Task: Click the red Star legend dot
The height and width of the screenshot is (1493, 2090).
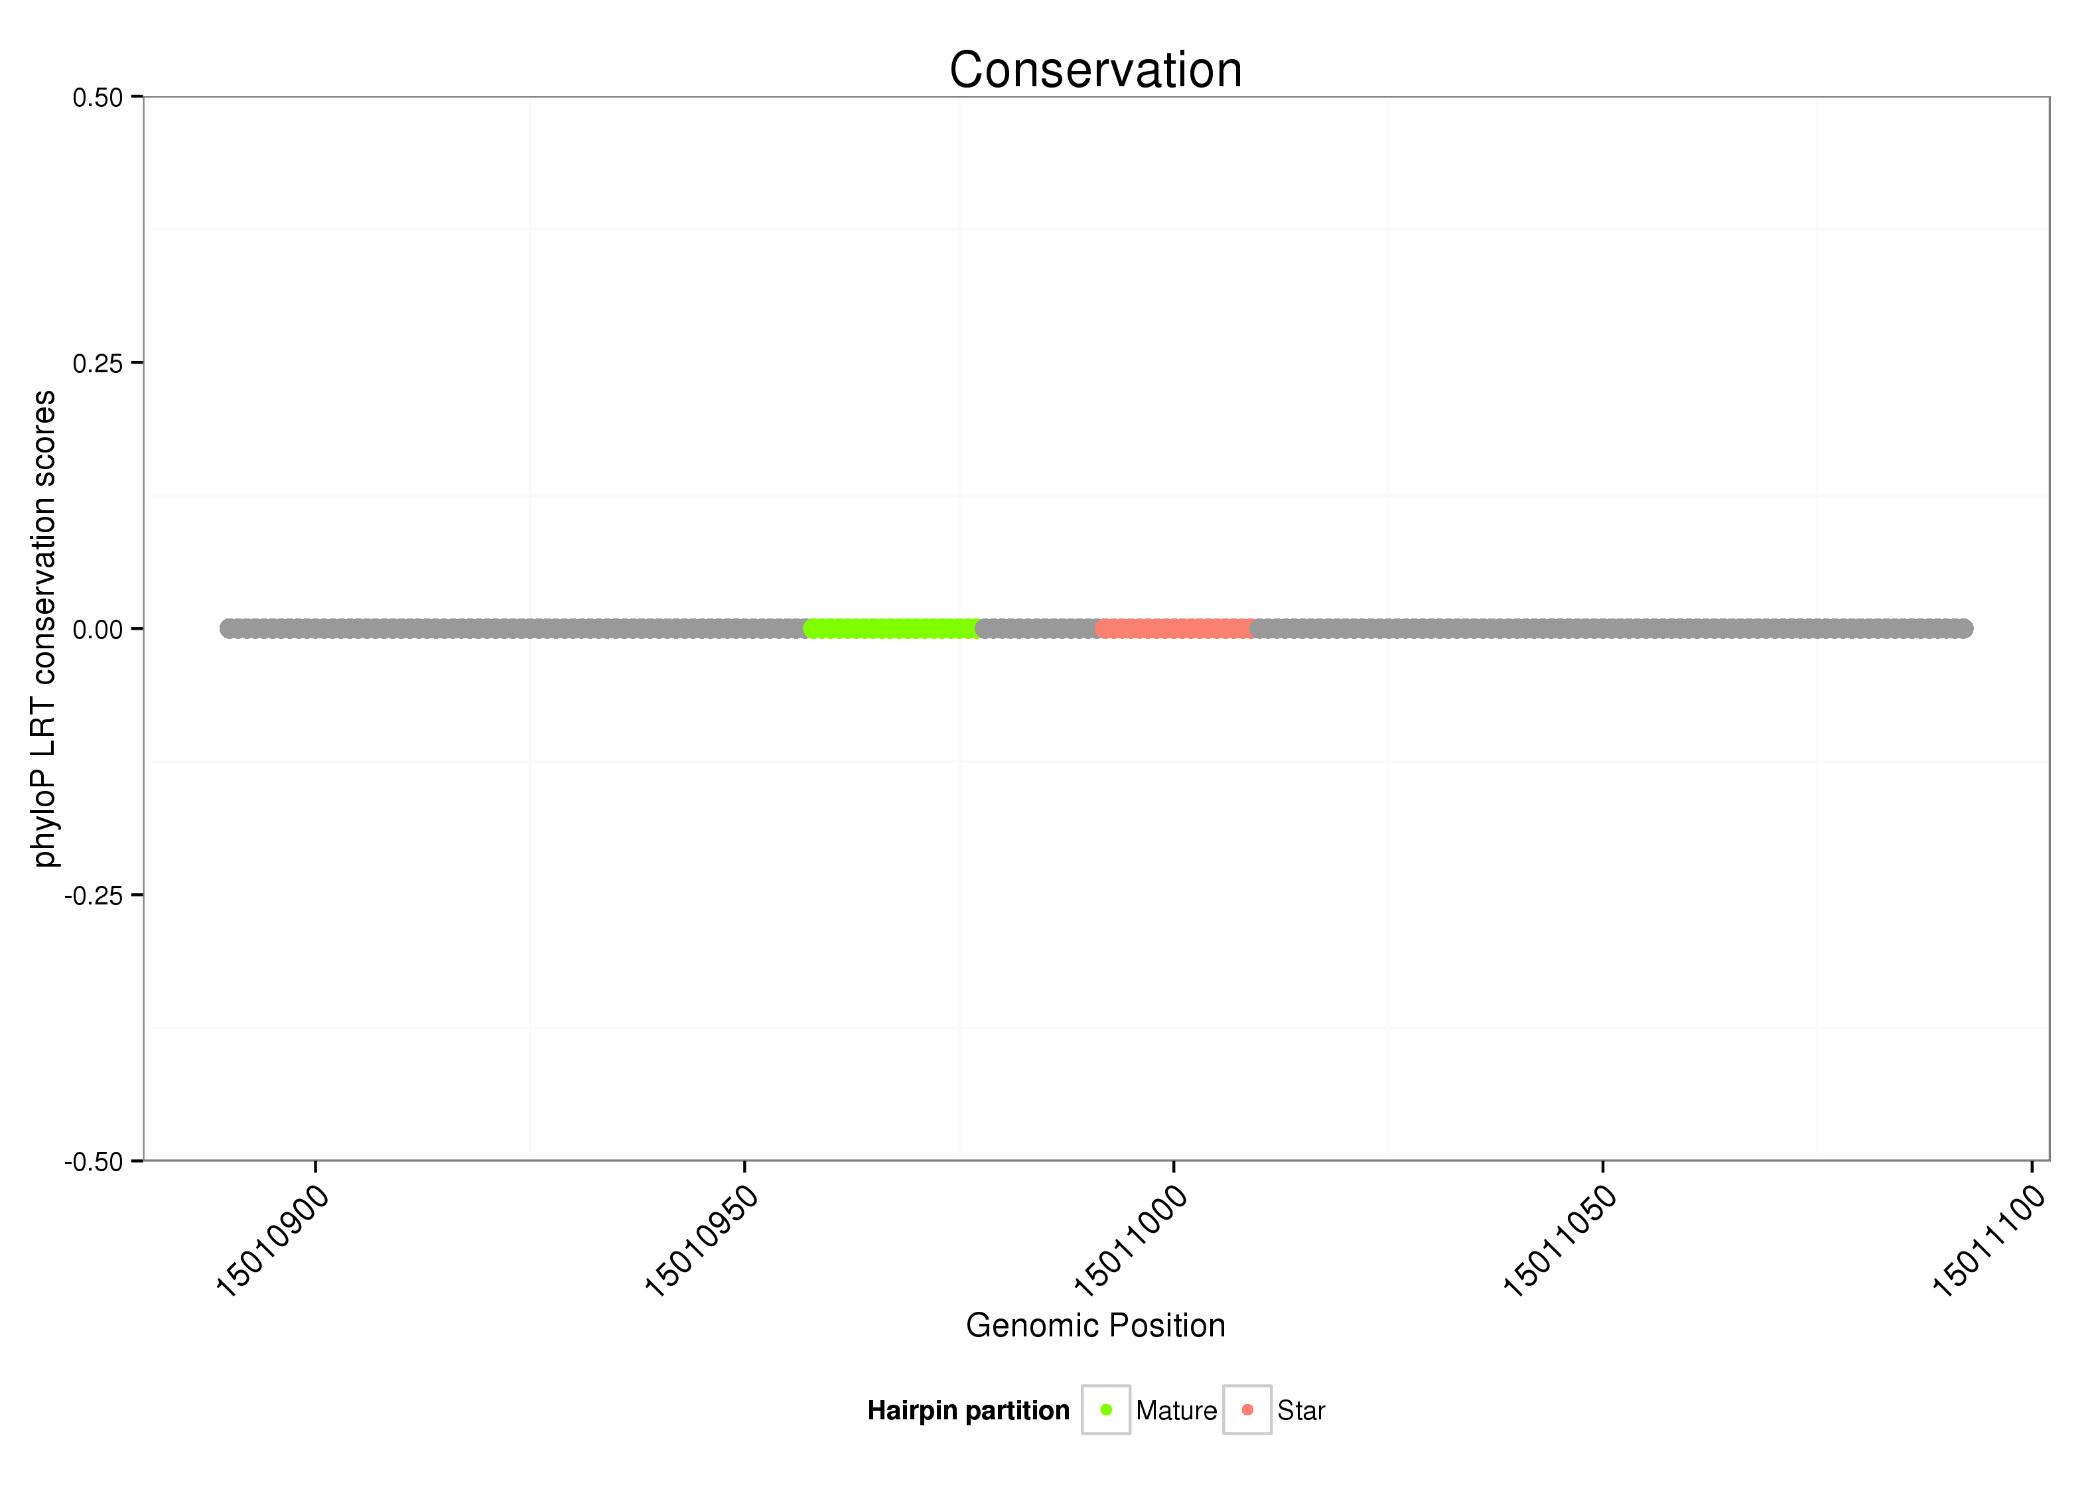Action: click(x=1247, y=1409)
